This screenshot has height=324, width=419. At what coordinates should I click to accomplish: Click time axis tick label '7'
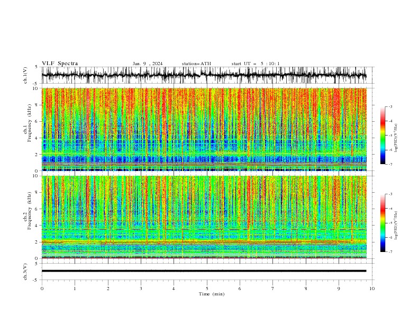[273, 289]
